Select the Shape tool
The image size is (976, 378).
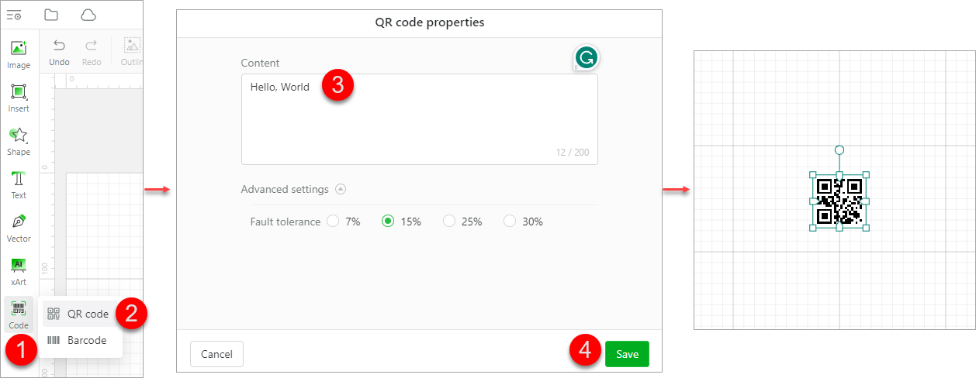(x=19, y=140)
